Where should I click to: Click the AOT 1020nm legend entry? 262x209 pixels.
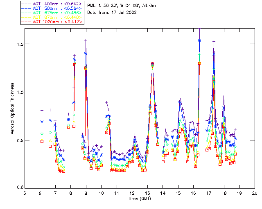[x=52, y=22]
